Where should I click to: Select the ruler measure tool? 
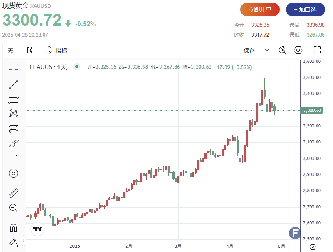pyautogui.click(x=14, y=193)
